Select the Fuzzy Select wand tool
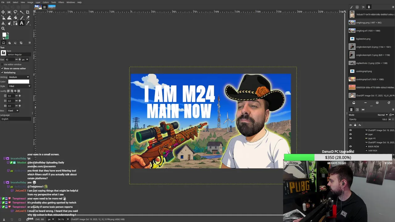The width and height of the screenshot is (395, 222). [x=22, y=12]
